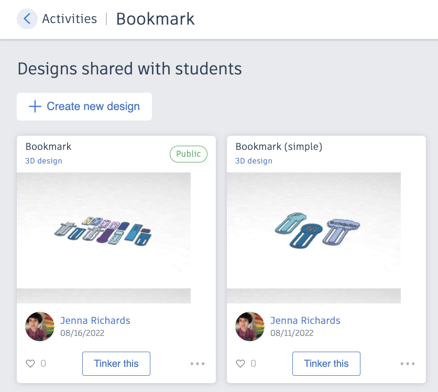Tinker this Bookmark design
438x392 pixels.
coord(116,364)
